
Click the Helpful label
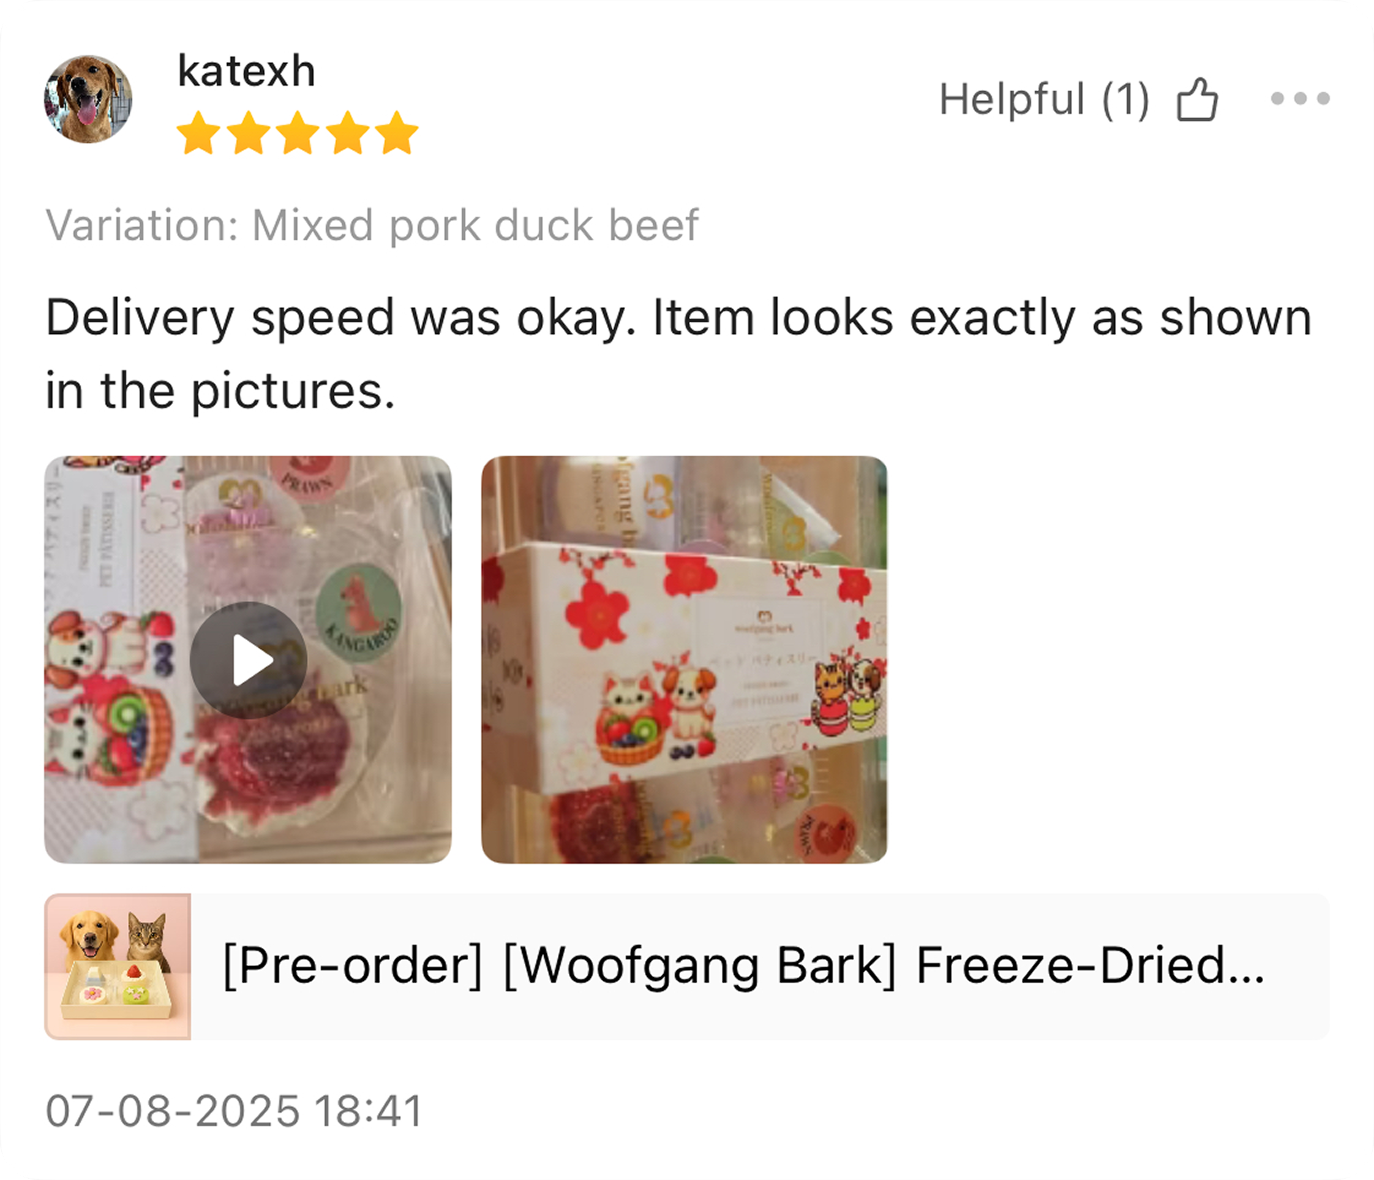coord(1012,99)
